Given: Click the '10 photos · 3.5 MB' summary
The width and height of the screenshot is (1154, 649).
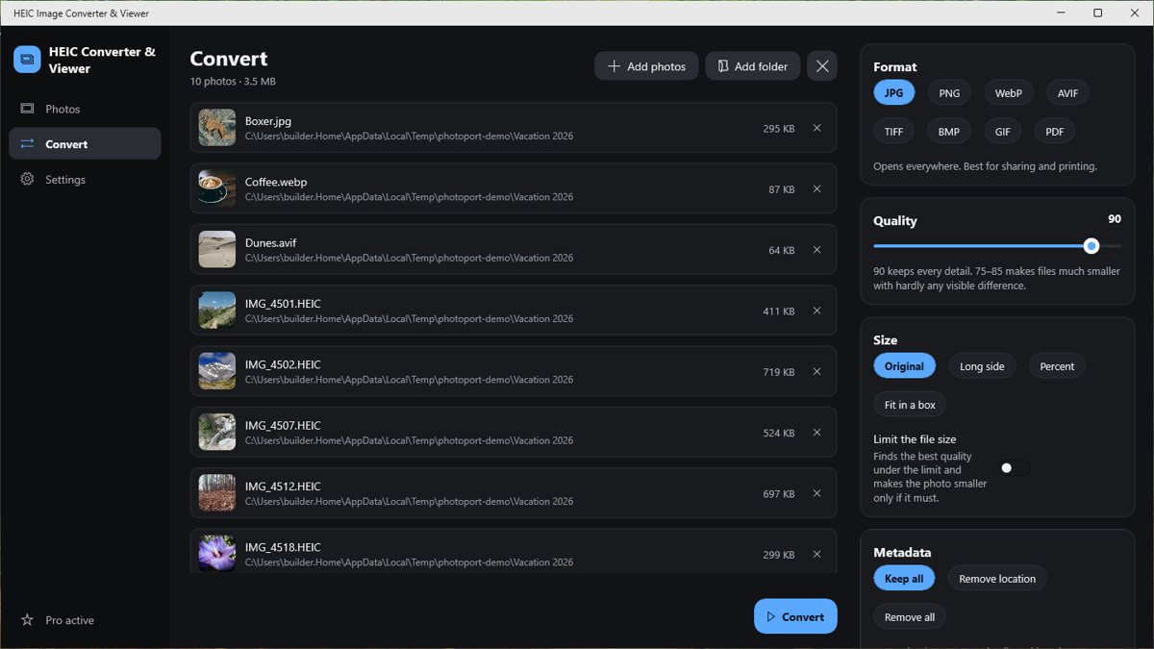Looking at the screenshot, I should tap(233, 82).
